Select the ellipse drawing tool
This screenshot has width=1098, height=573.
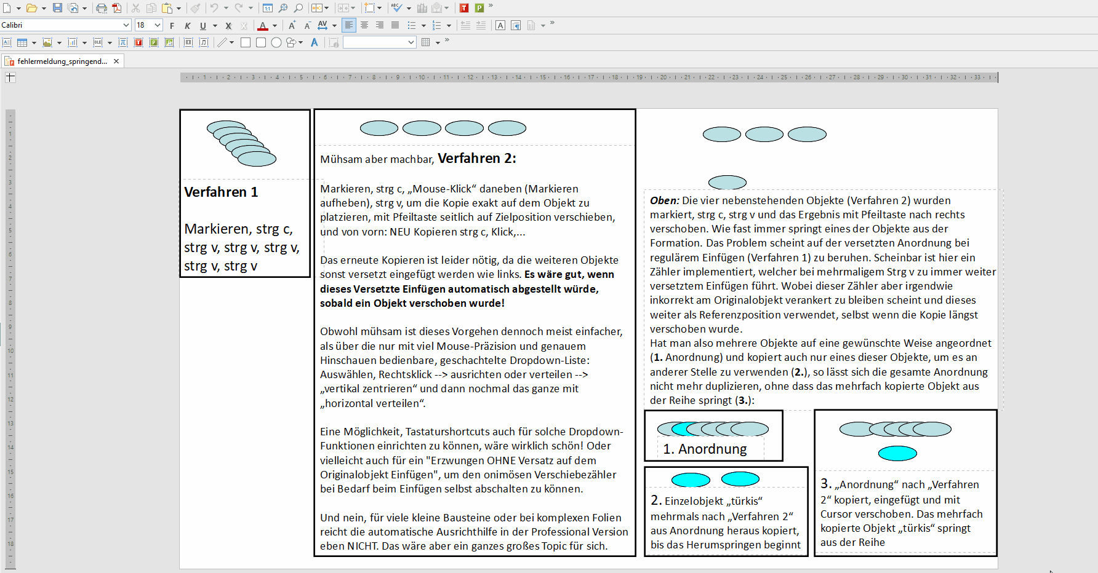(276, 42)
